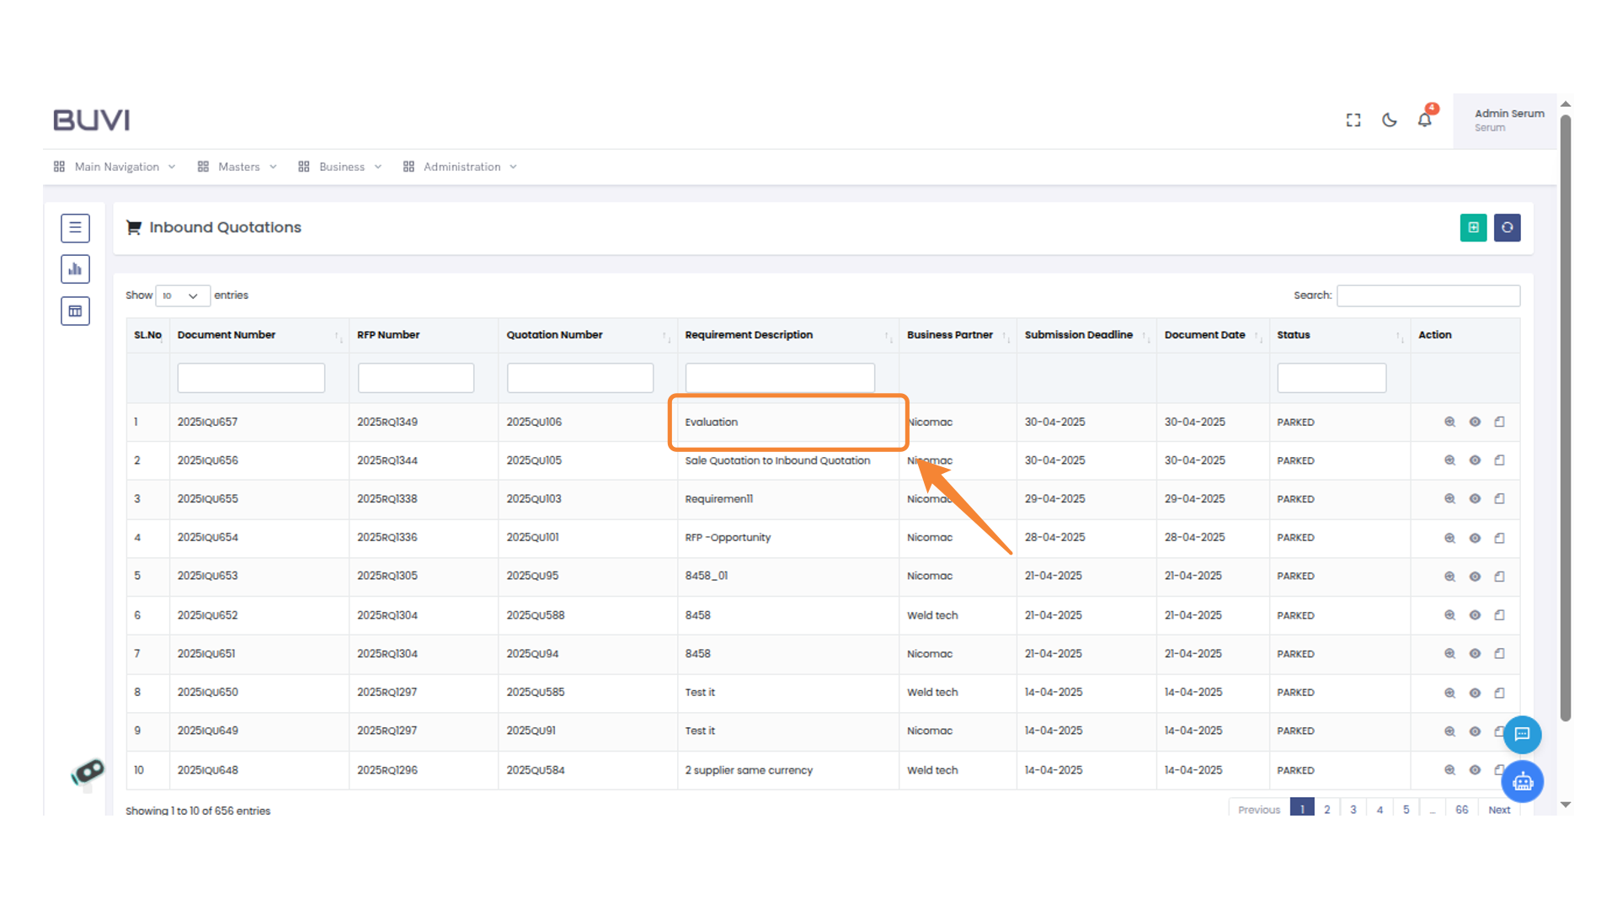
Task: Expand the Business menu
Action: (x=341, y=167)
